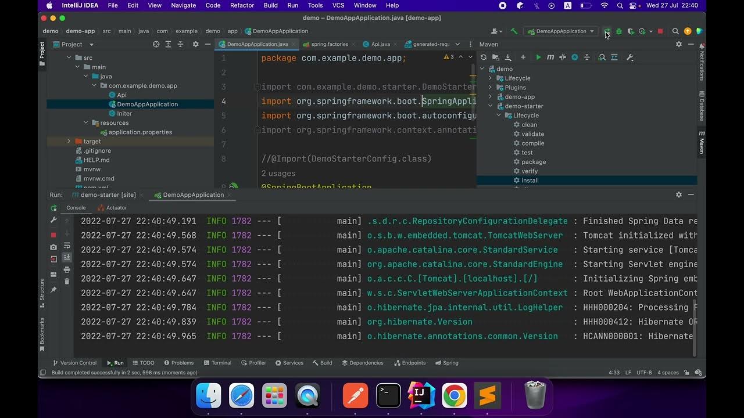Rerun application icon in Run panel
This screenshot has width=744, height=418.
53,208
